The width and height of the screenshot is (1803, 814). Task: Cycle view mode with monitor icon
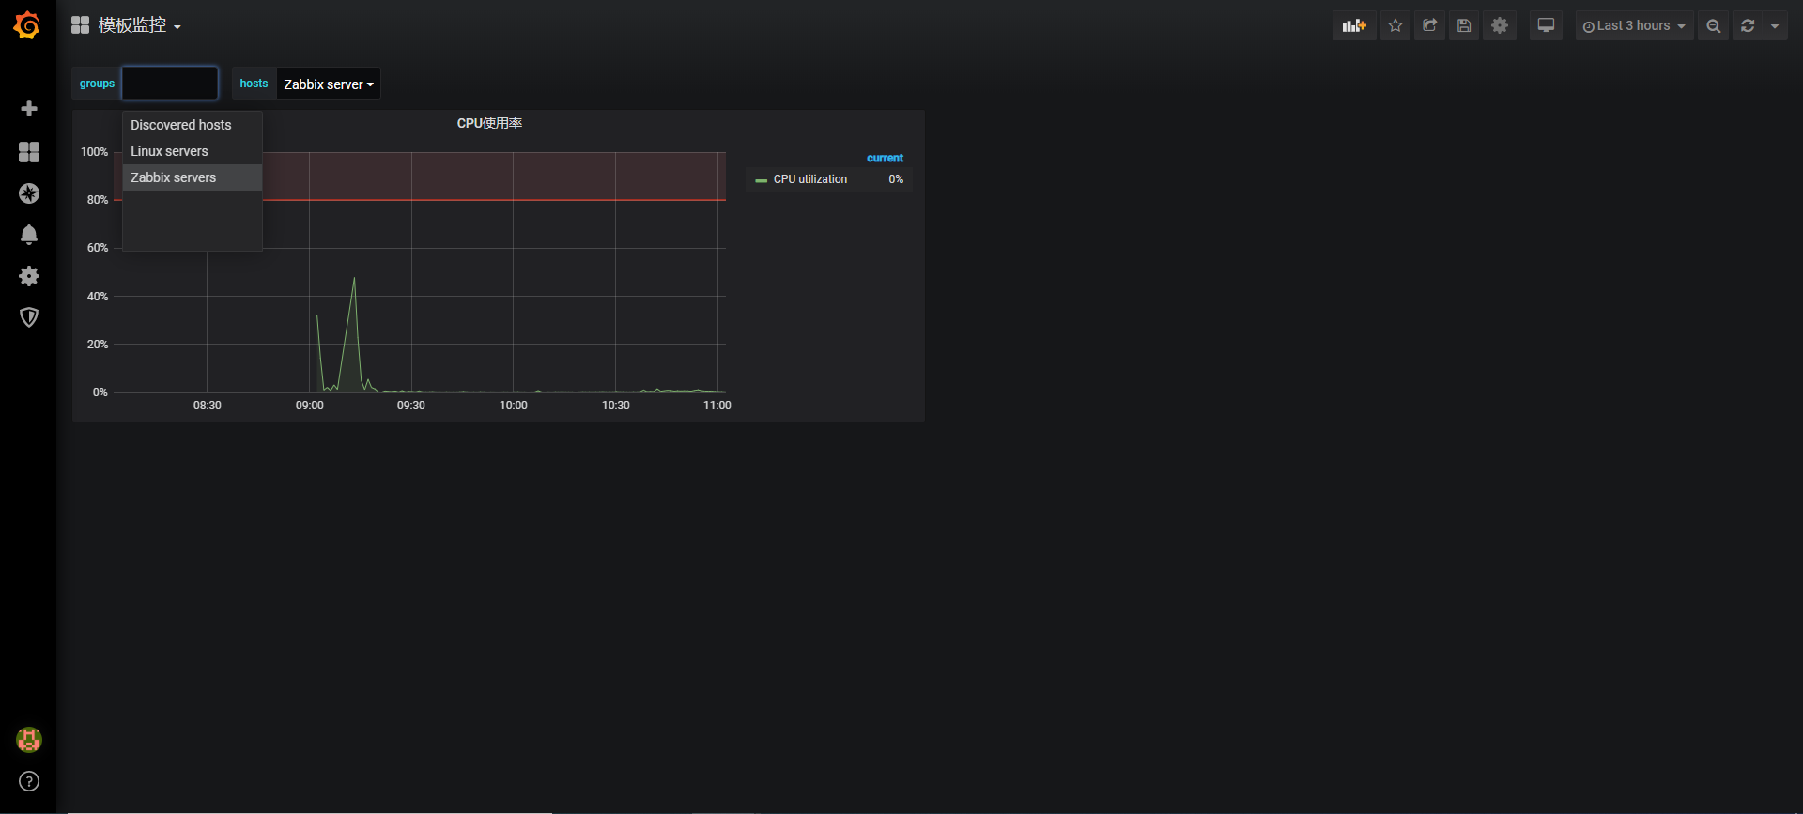1546,26
